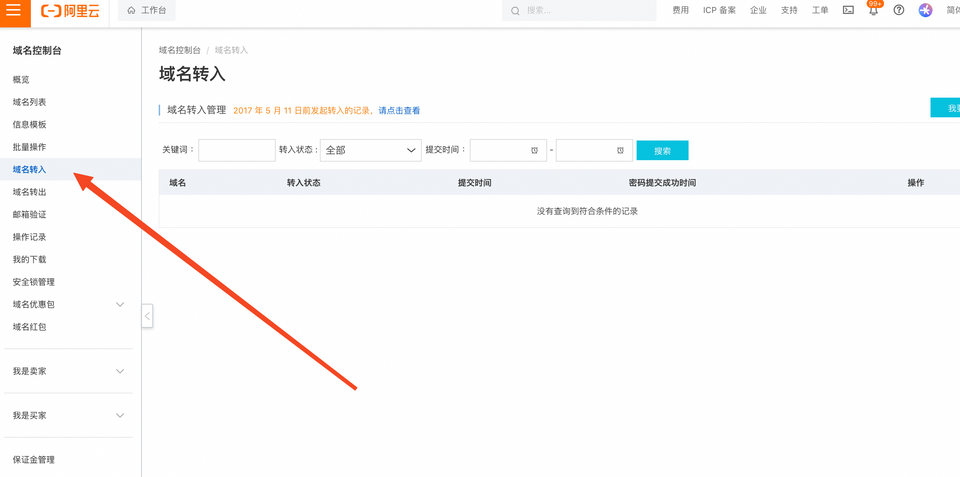Expand the 我是卖家 section
960x477 pixels.
point(120,371)
